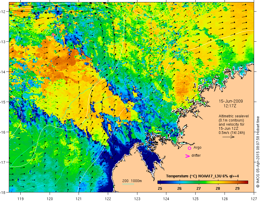The height and width of the screenshot is (201, 260).
Task: Click longitude label '123'
Action: 137,199
